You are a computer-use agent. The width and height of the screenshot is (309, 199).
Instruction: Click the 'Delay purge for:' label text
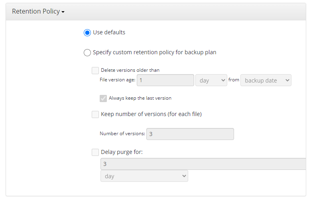coord(122,152)
